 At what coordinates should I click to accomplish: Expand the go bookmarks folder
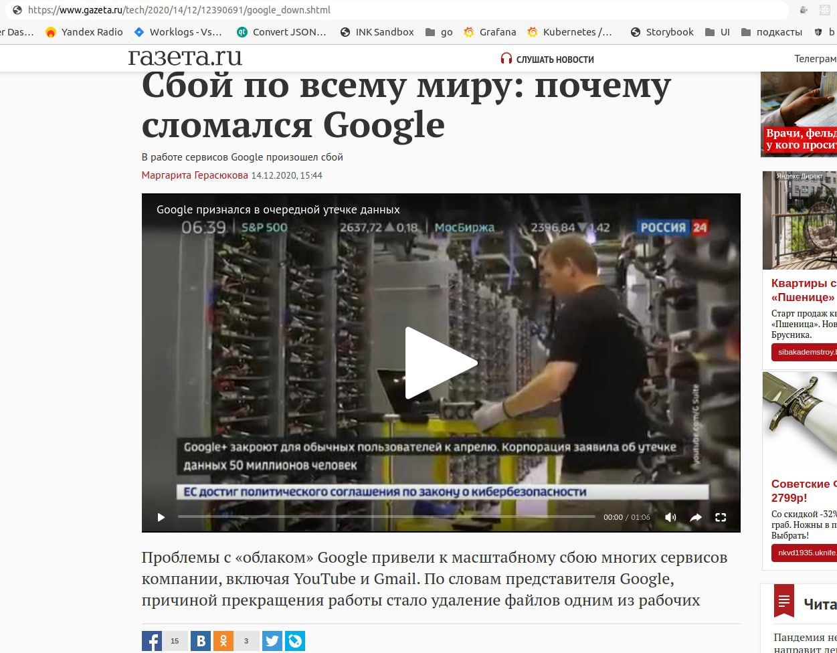tap(439, 31)
